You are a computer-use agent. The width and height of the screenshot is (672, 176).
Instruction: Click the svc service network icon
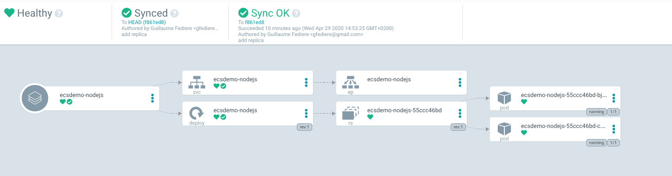click(197, 82)
